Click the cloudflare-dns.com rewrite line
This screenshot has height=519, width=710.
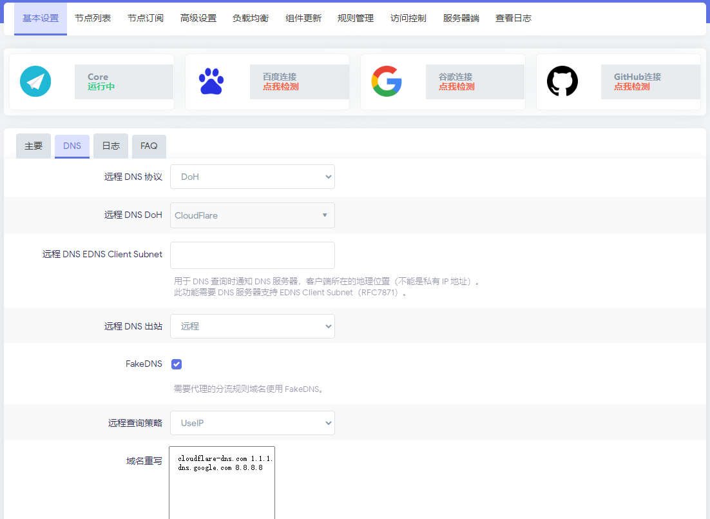[225, 458]
